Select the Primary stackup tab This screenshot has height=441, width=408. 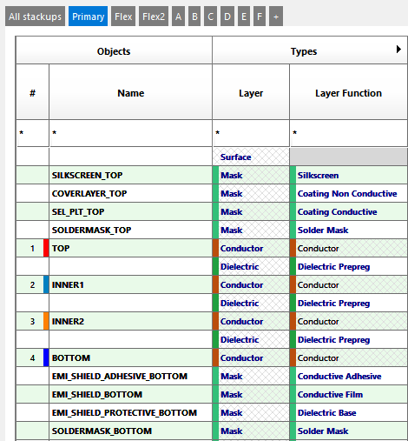[89, 17]
